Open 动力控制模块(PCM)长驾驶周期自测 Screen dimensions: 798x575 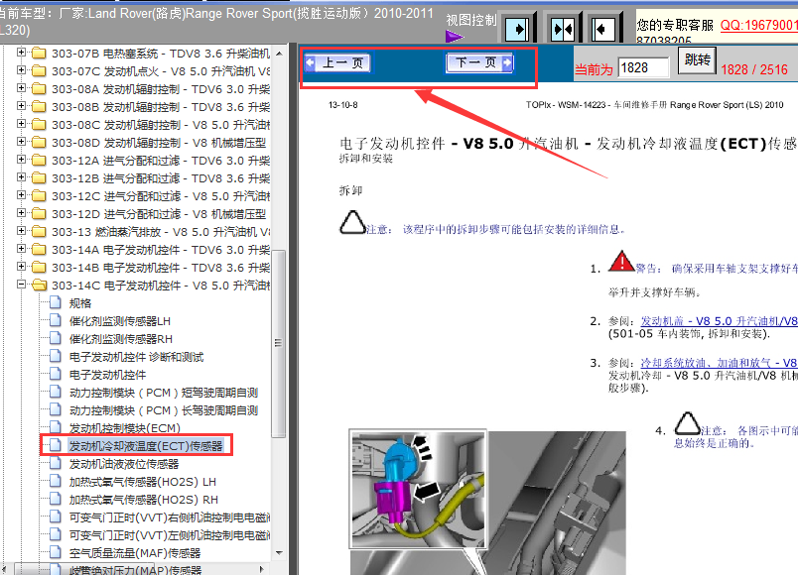164,410
